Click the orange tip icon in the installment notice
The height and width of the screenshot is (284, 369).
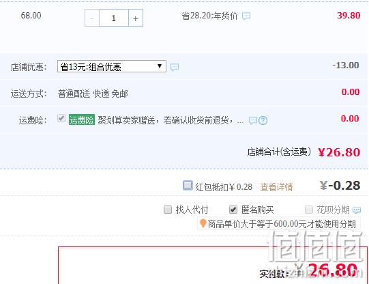click(x=203, y=223)
